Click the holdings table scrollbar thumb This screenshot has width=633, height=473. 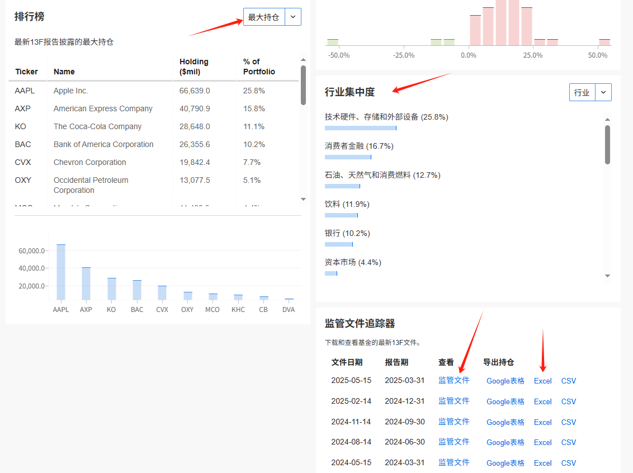303,85
